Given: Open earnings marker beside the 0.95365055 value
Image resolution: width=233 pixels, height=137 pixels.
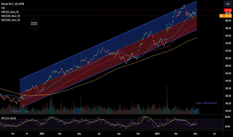Looking at the screenshot, I should (x=23, y=111).
